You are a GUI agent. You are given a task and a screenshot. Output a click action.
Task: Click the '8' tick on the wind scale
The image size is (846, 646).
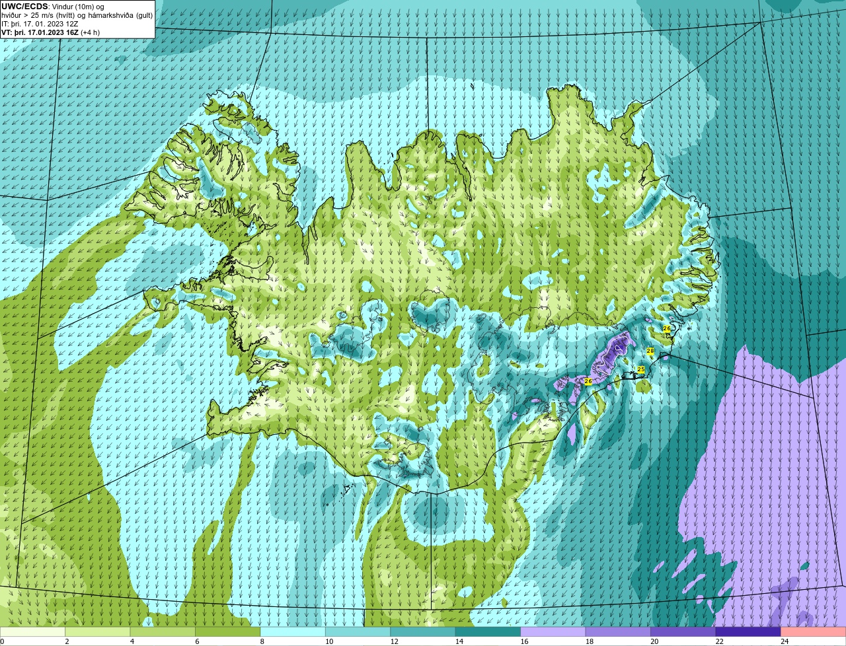point(261,641)
